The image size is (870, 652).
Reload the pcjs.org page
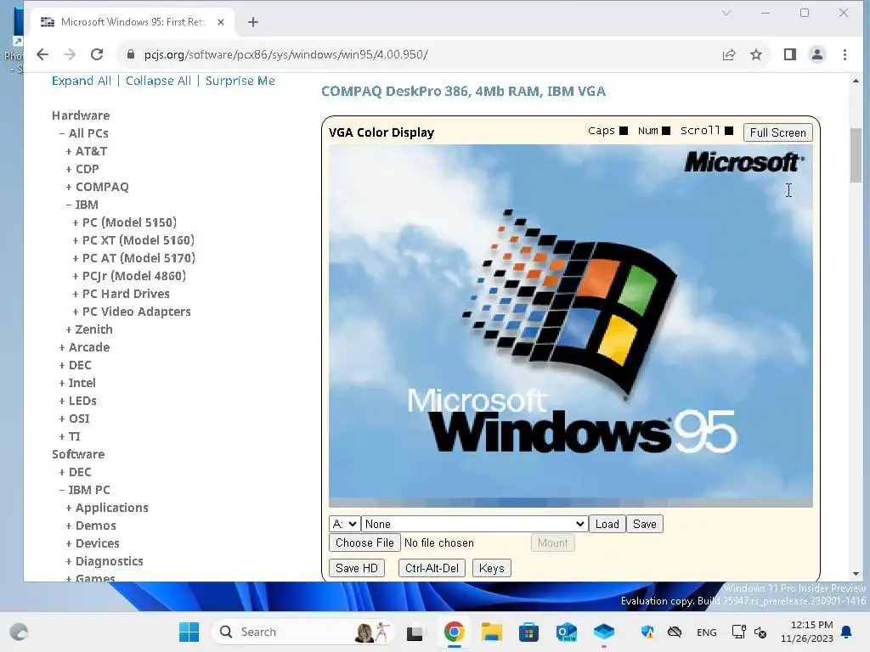tap(97, 54)
